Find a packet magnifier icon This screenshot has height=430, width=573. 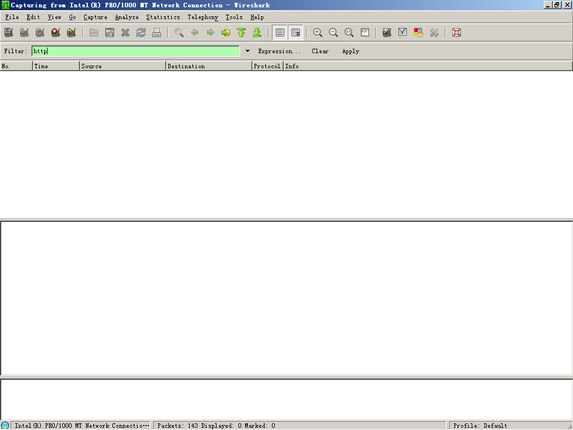(179, 32)
